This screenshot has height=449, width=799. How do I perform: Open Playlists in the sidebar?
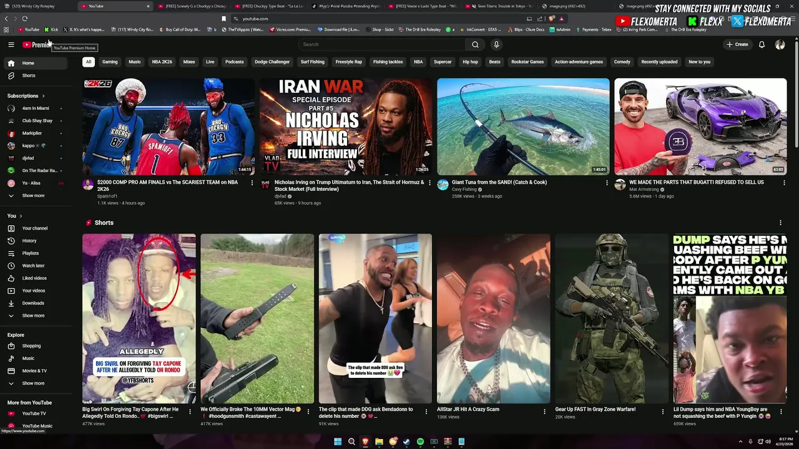click(x=36, y=253)
